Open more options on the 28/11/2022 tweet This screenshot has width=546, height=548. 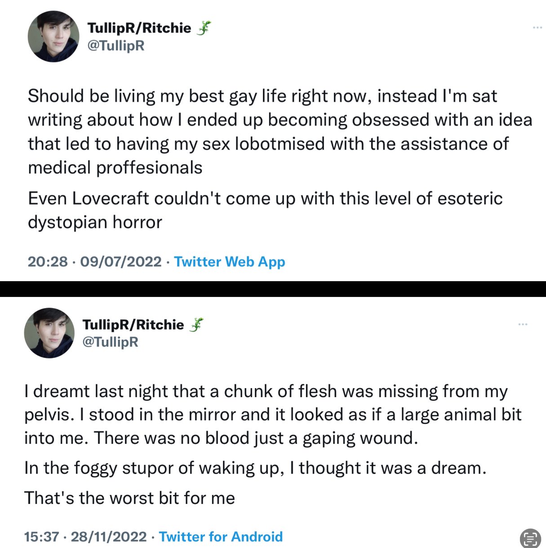click(x=523, y=324)
